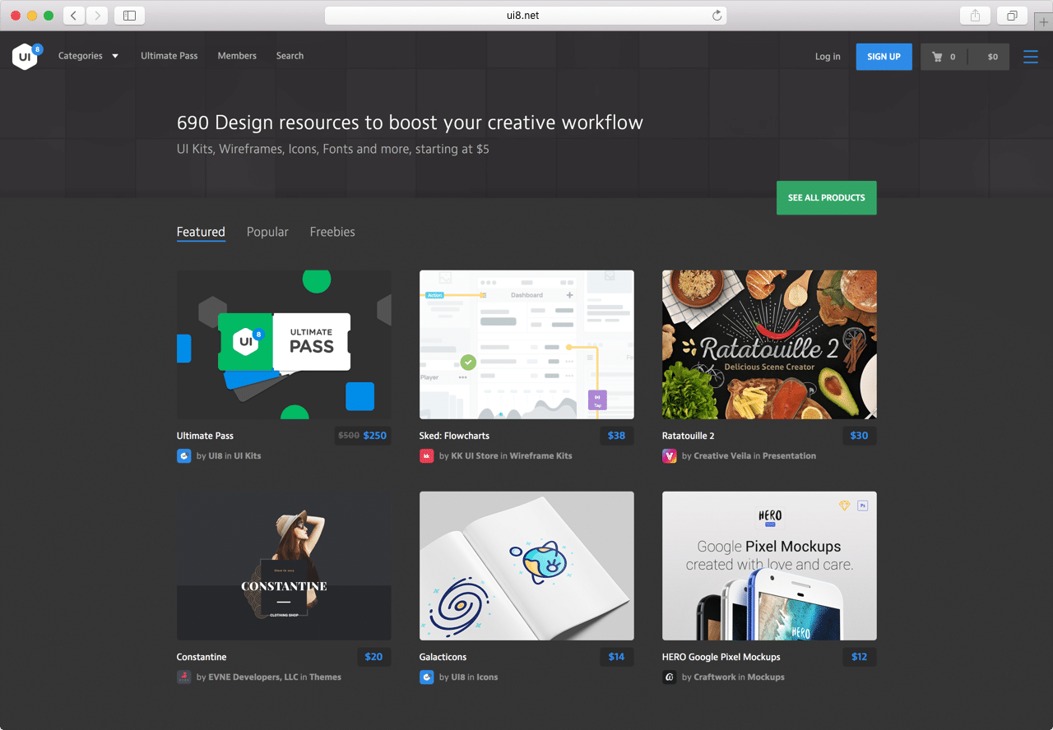Open Themes category link
The image size is (1053, 730).
click(x=326, y=677)
